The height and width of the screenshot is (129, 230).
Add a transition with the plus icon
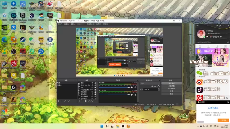coord(152,87)
